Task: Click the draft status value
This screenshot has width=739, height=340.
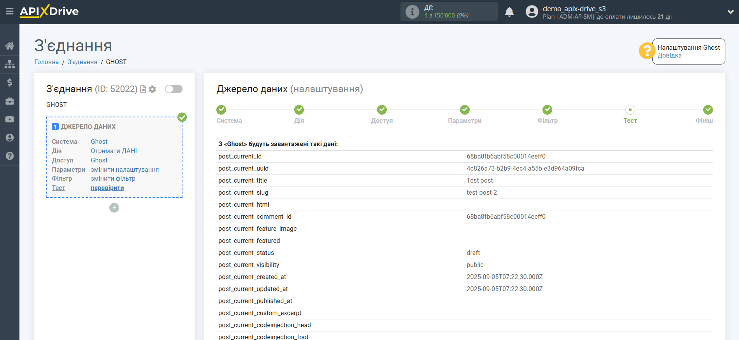Action: [x=473, y=253]
